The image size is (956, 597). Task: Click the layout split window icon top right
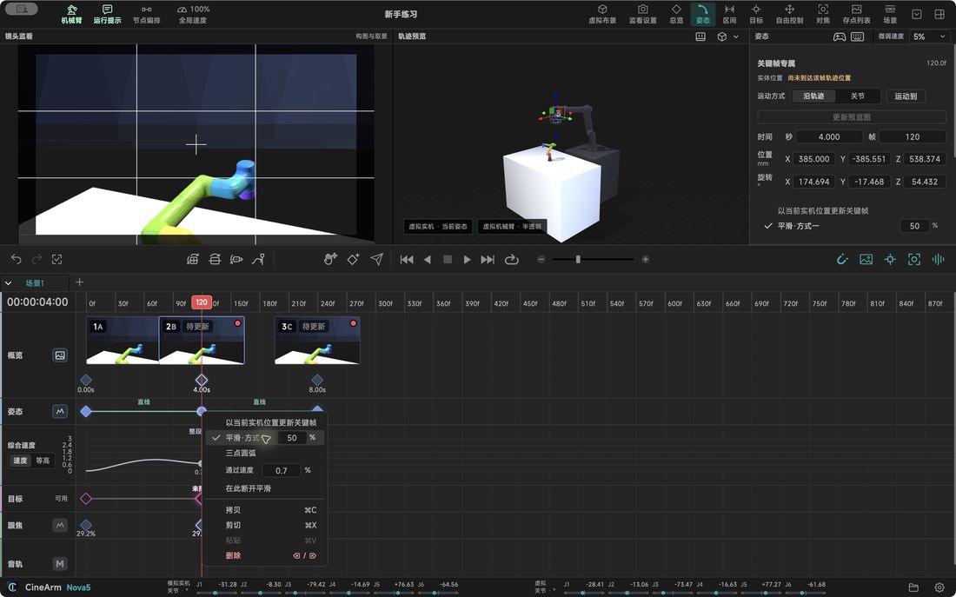click(939, 14)
